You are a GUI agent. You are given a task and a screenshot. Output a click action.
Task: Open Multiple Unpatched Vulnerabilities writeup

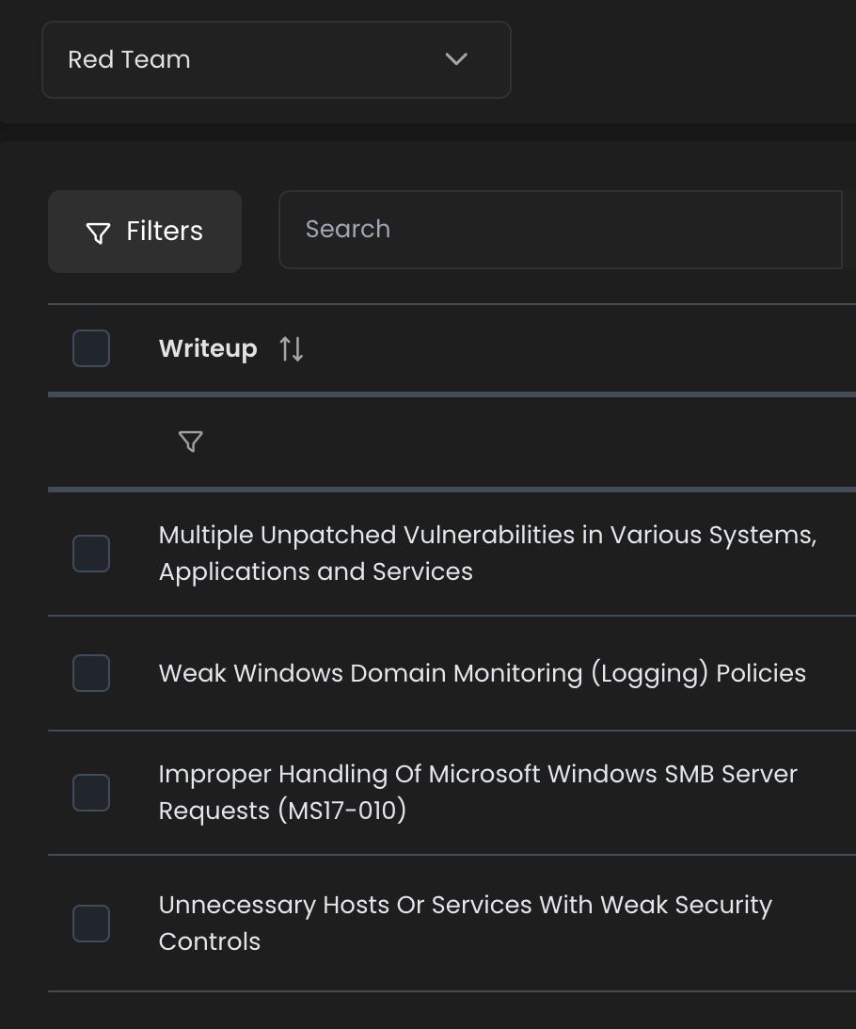487,535
